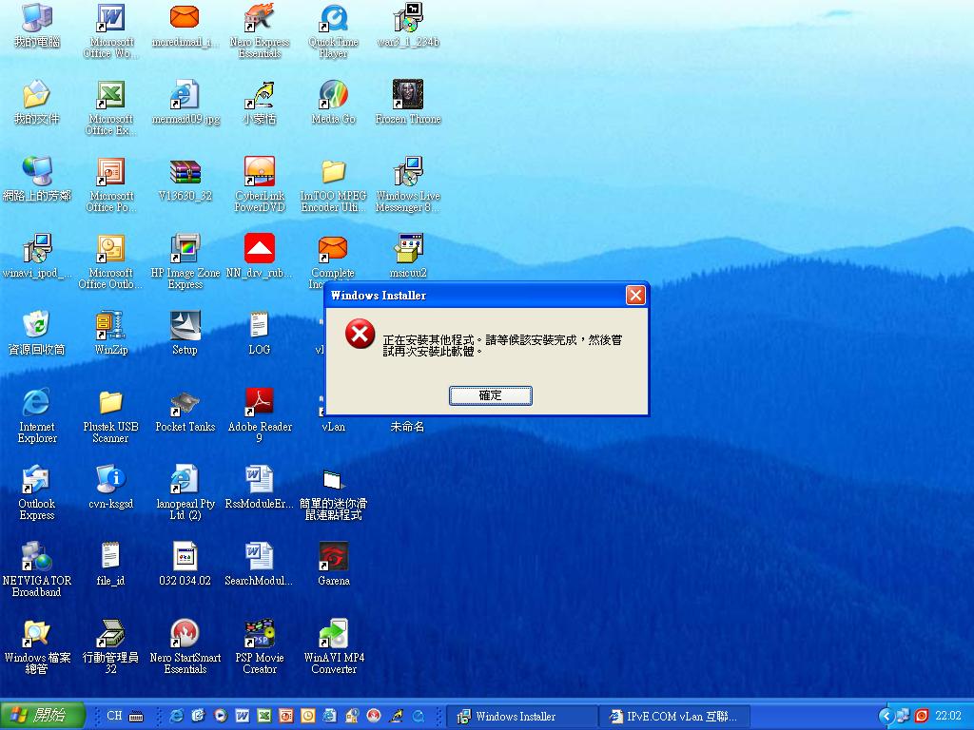Image resolution: width=974 pixels, height=730 pixels.
Task: Click the CH language bar indicator
Action: 114,716
